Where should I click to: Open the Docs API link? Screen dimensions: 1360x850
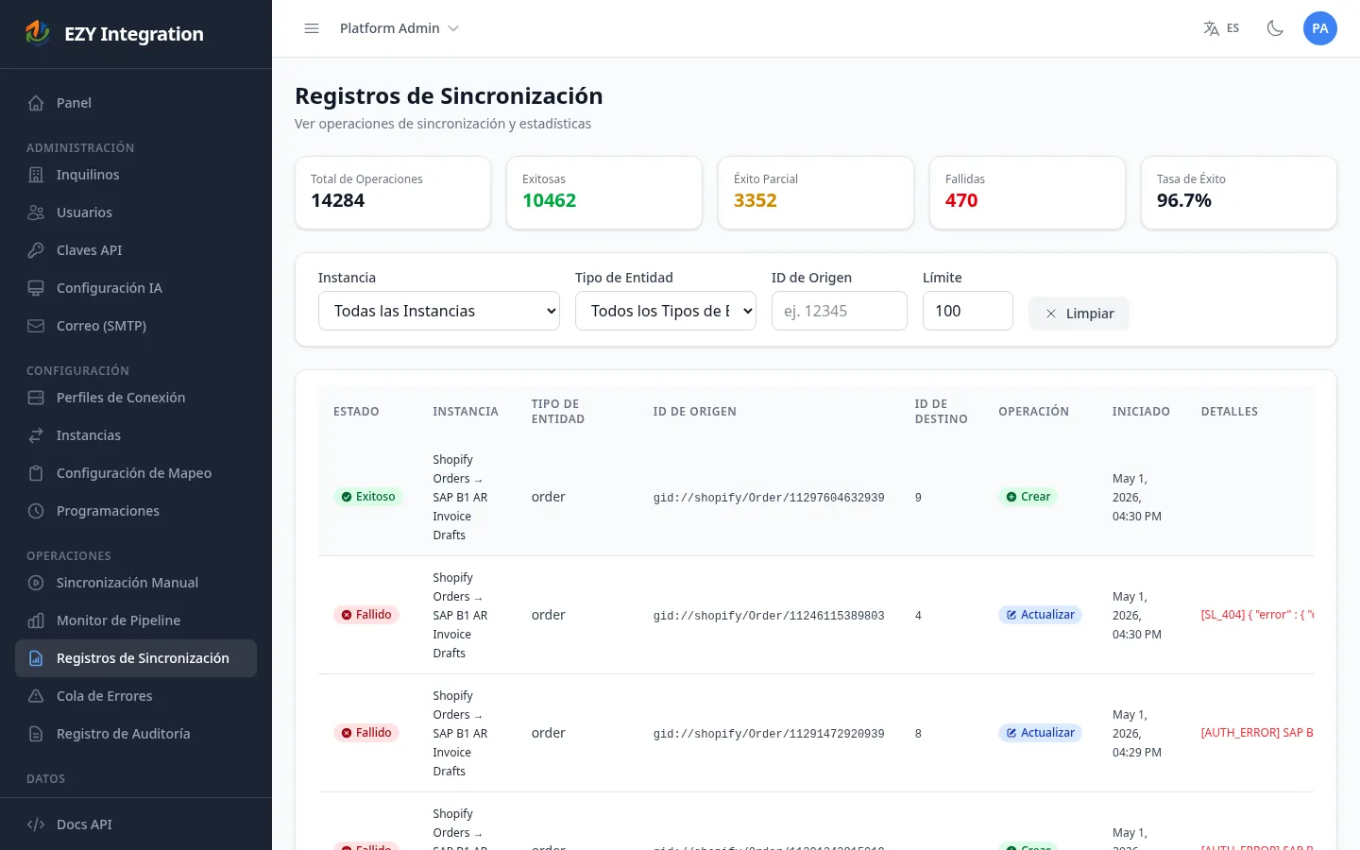[136, 824]
